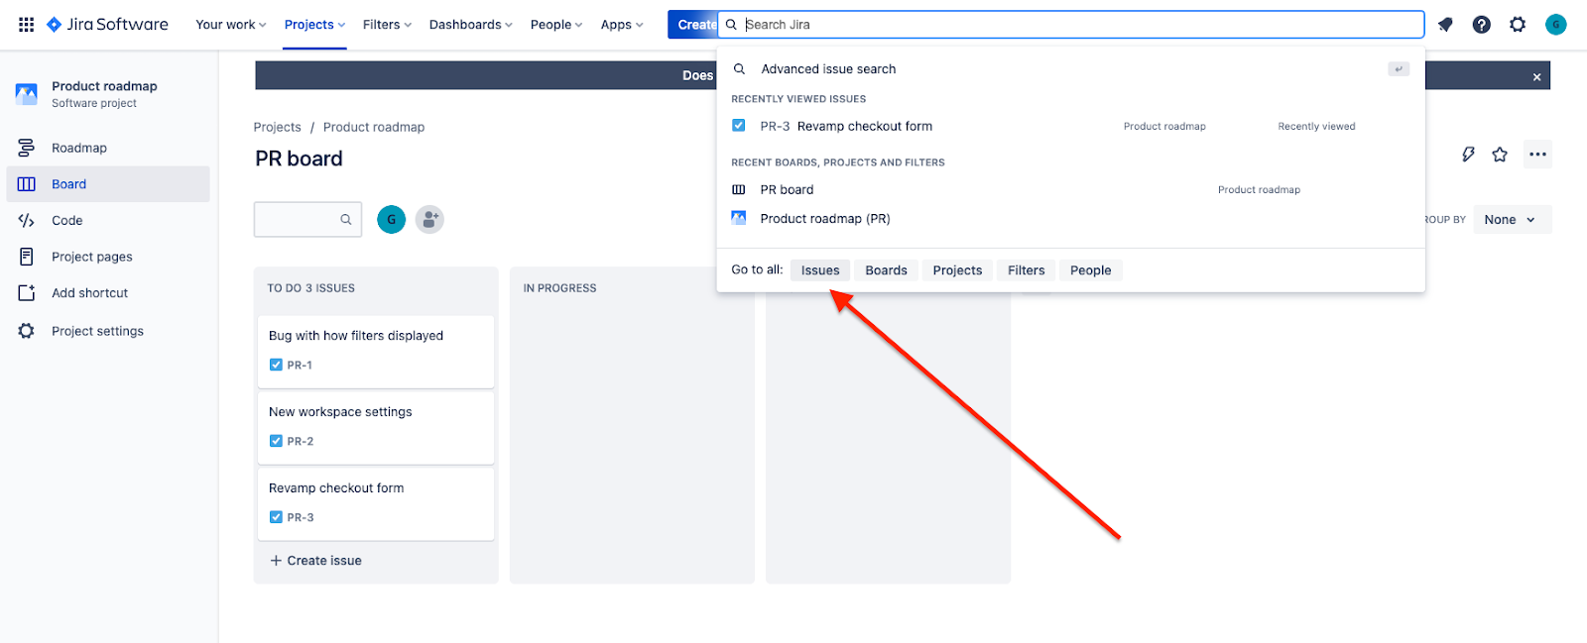The width and height of the screenshot is (1587, 643).
Task: Open the Group by None dropdown
Action: tap(1512, 220)
